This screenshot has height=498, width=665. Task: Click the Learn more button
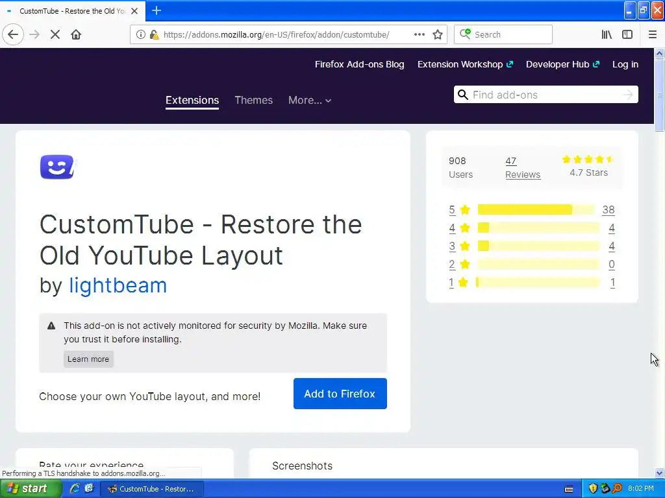pyautogui.click(x=88, y=359)
